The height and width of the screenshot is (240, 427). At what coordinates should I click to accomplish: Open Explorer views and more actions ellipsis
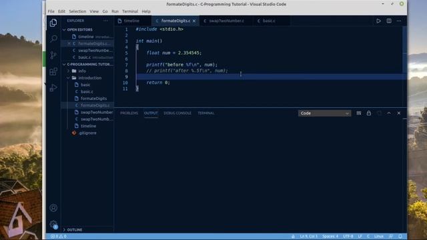(105, 21)
